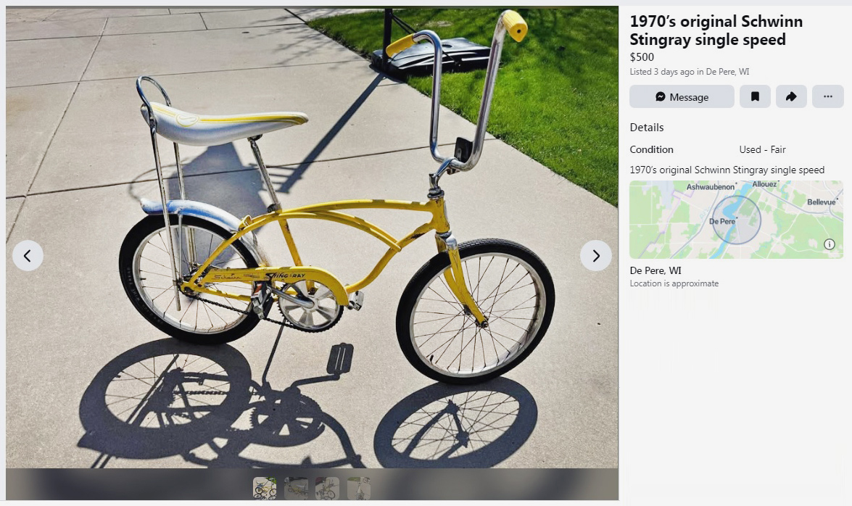Click the Bellevue label on the map

pos(822,202)
